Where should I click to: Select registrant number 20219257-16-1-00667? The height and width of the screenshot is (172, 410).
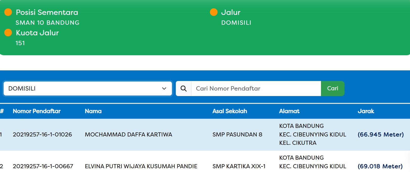(43, 166)
